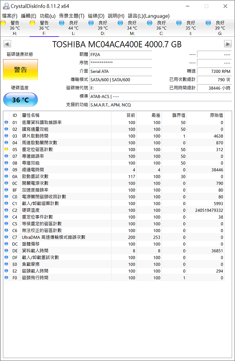This screenshot has height=361, width=235.
Task: Open the 磁碟(D) menu
Action: (96, 16)
